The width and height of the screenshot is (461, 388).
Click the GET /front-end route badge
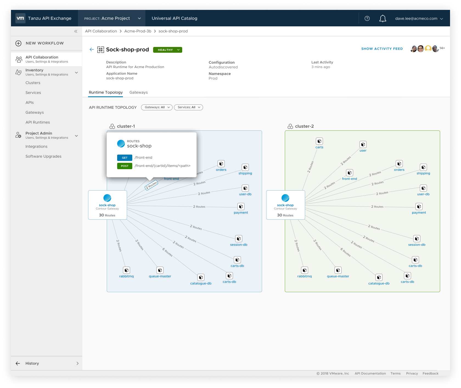[x=125, y=158]
